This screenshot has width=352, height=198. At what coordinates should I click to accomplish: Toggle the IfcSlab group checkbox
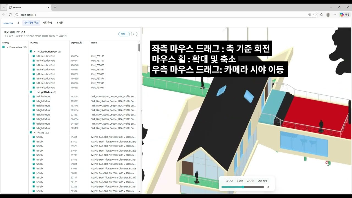pos(31,132)
